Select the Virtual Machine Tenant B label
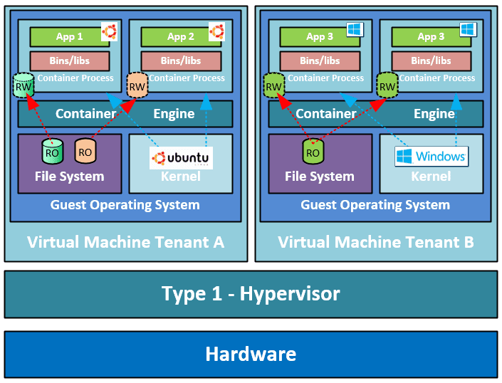This screenshot has height=383, width=502. coord(376,243)
